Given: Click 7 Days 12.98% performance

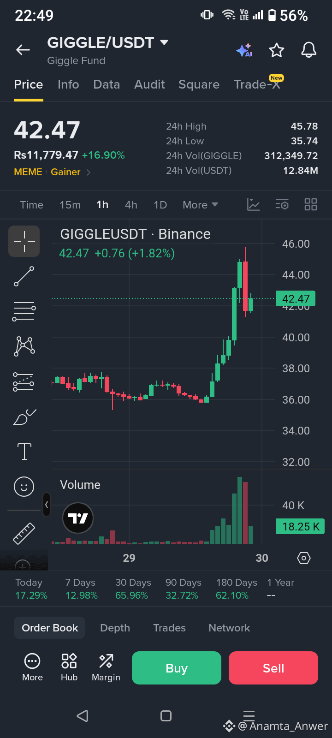Looking at the screenshot, I should pyautogui.click(x=81, y=589).
